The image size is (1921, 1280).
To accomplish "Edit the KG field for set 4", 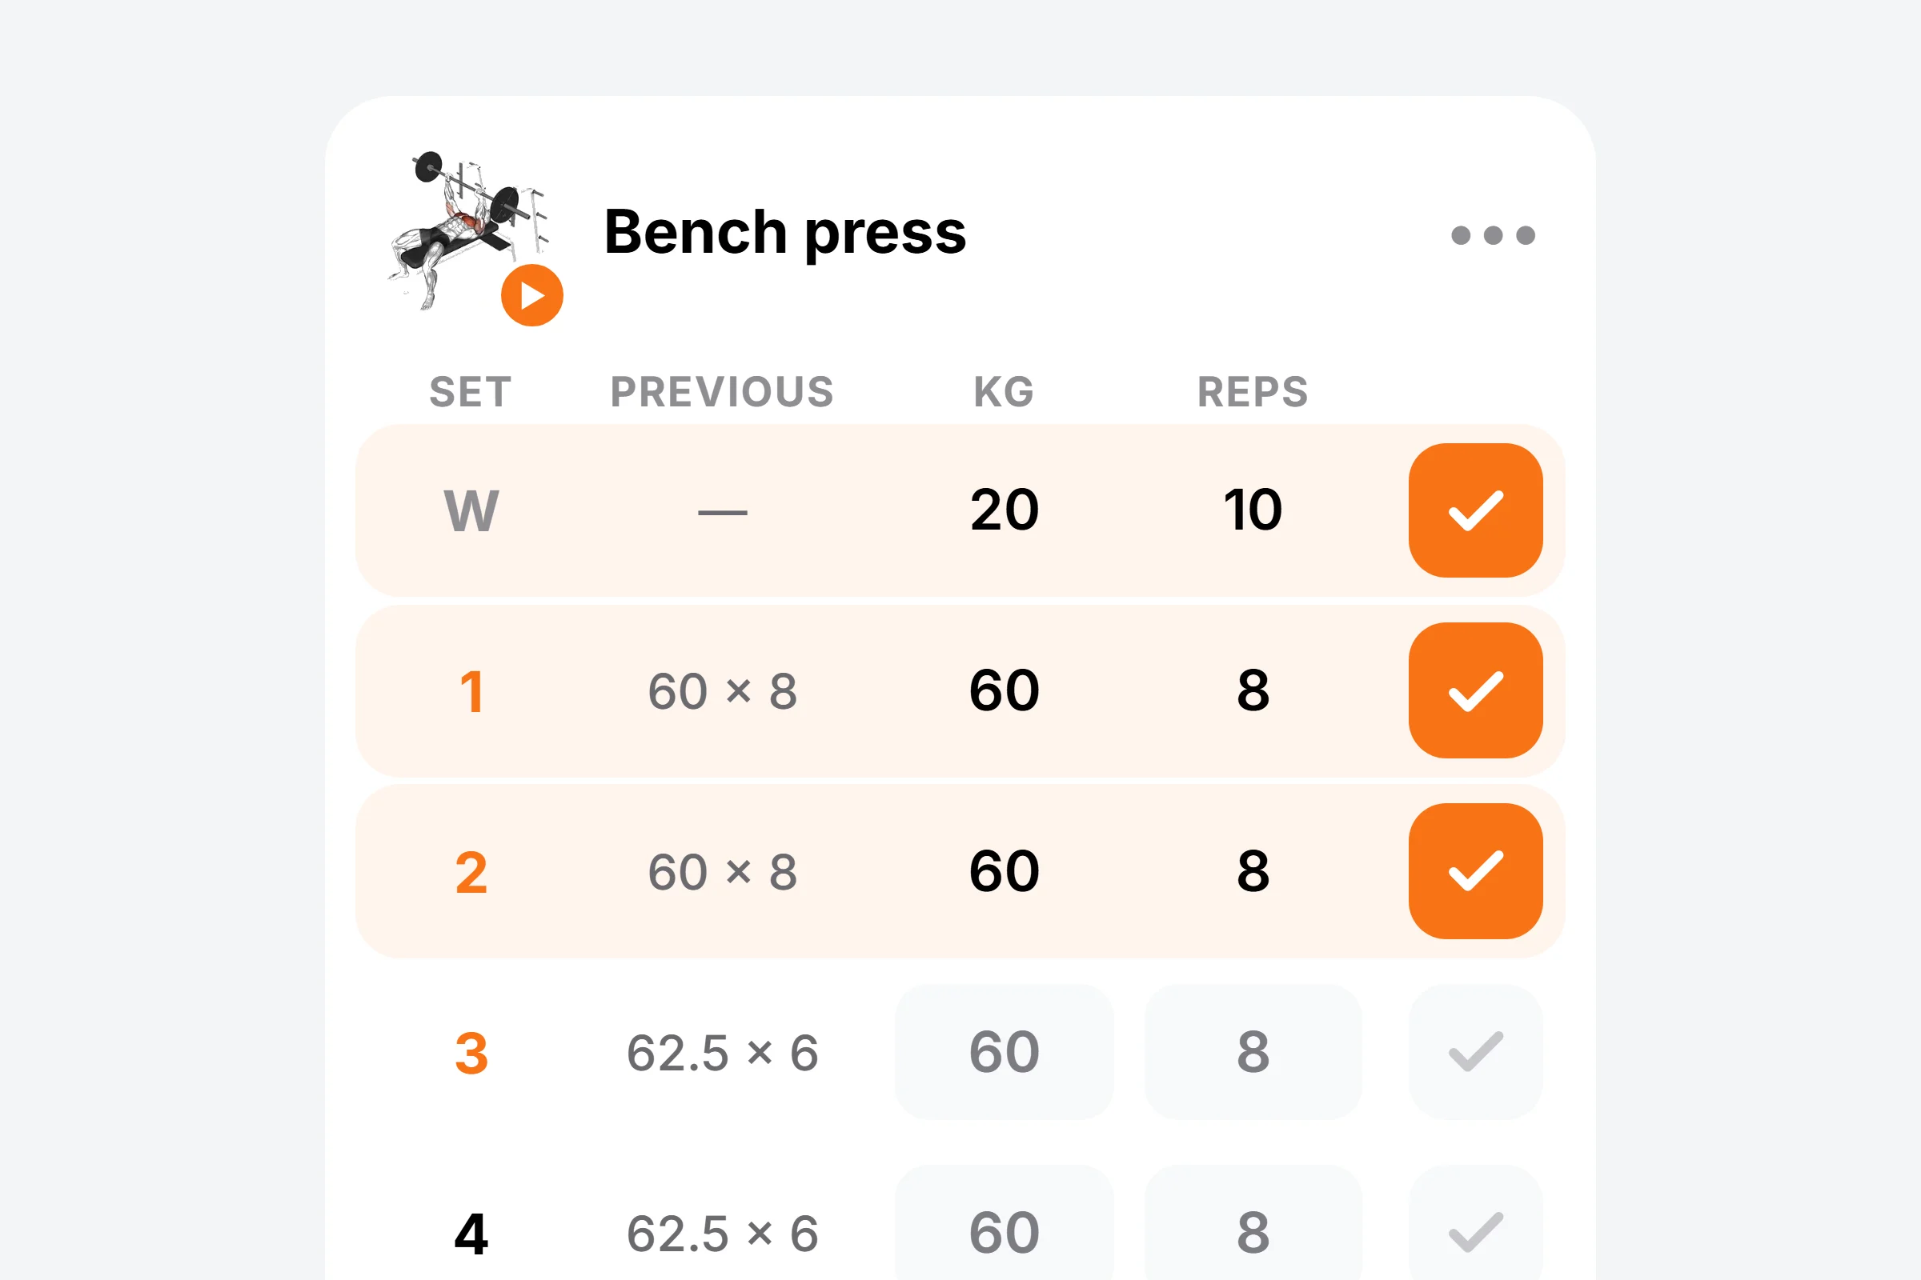I will pyautogui.click(x=1005, y=1225).
